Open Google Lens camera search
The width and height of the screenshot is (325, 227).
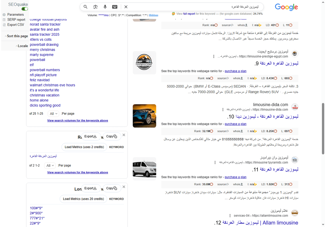click(x=95, y=7)
